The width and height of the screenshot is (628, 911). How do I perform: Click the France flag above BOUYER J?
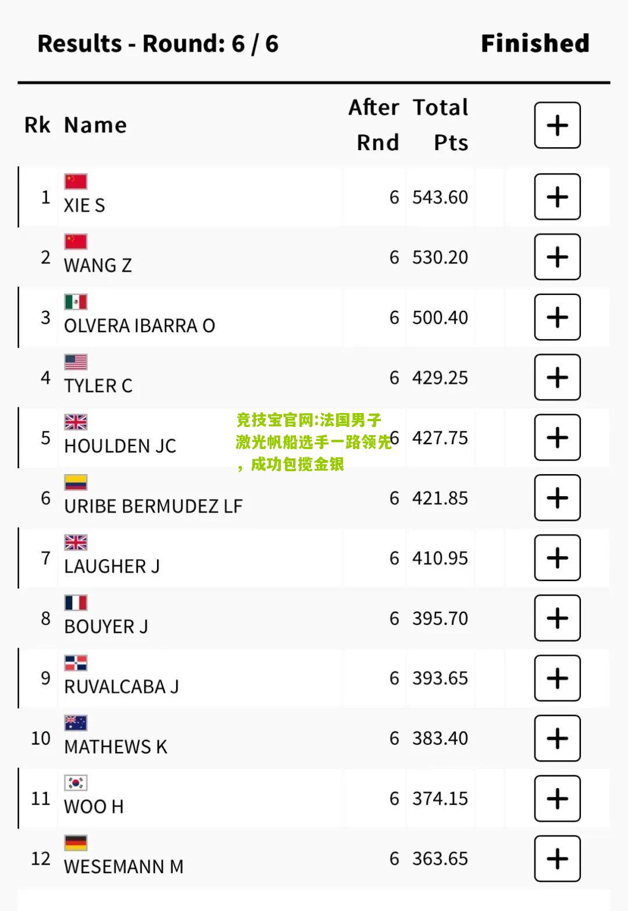coord(76,603)
